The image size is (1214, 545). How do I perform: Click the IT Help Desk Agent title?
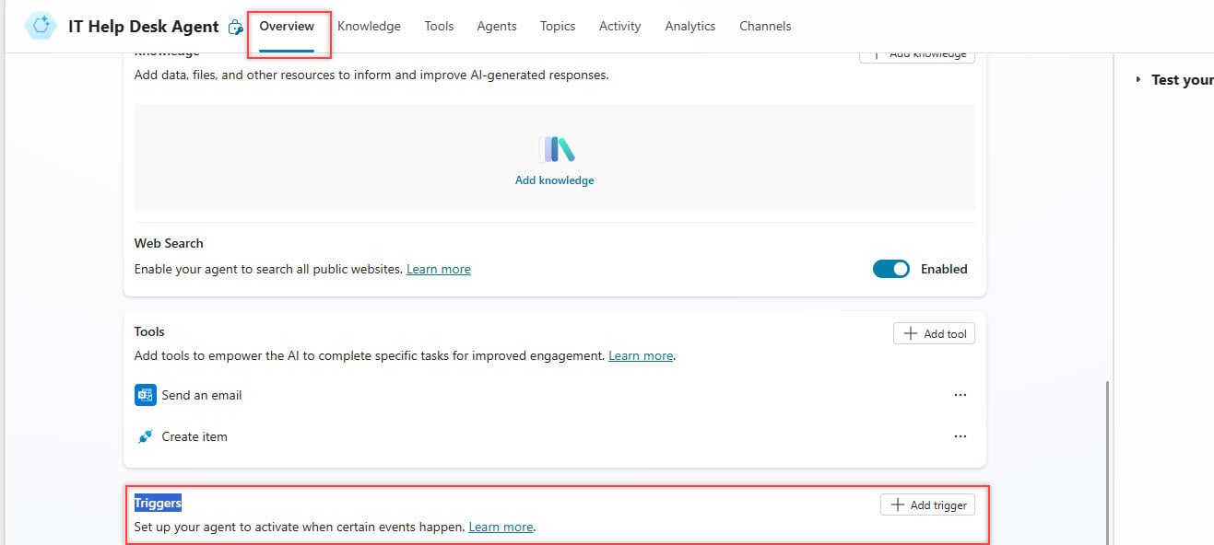(x=144, y=27)
